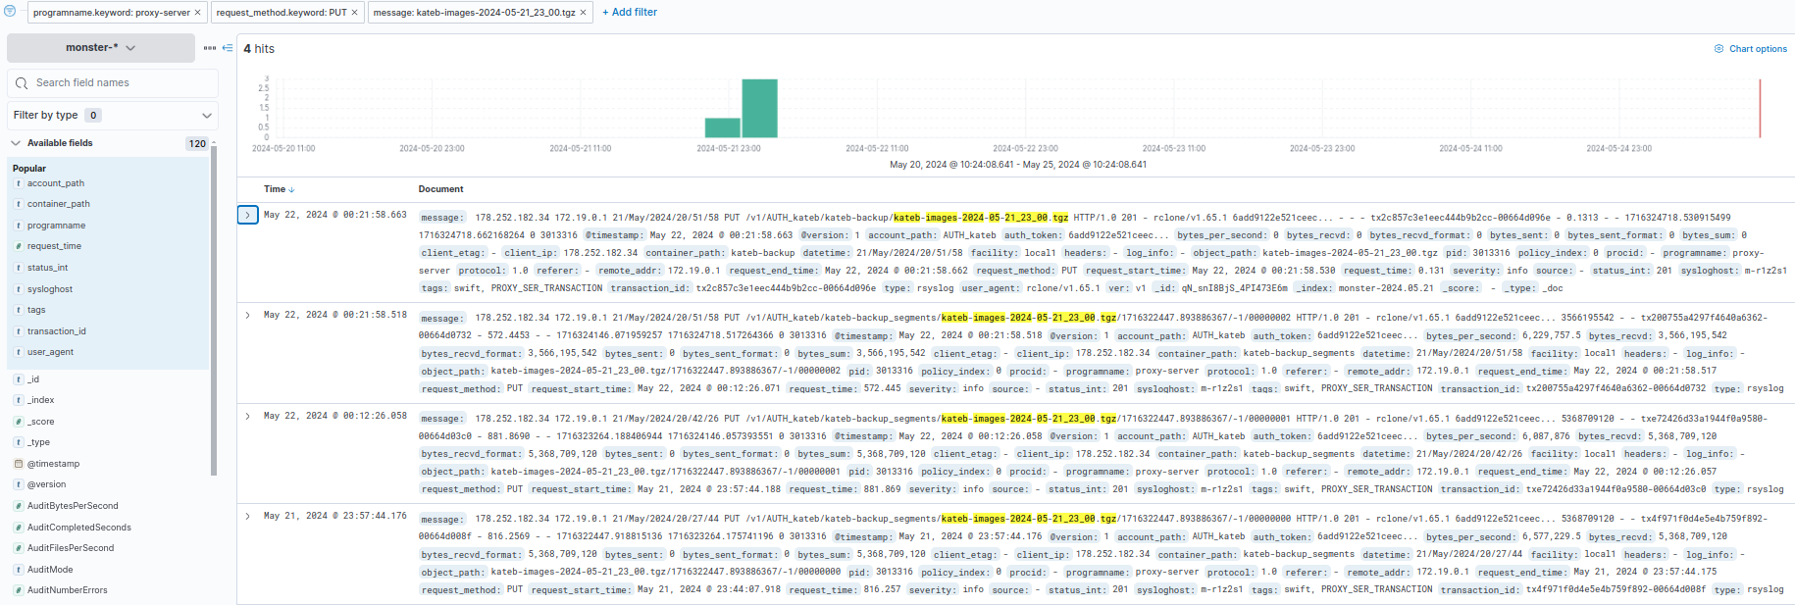The height and width of the screenshot is (605, 1795).
Task: Click the number icon beside AuditFilesPerSecond
Action: (19, 548)
